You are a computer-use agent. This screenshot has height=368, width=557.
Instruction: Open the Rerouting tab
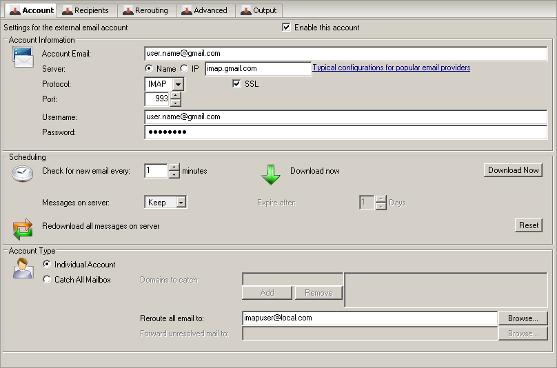145,10
